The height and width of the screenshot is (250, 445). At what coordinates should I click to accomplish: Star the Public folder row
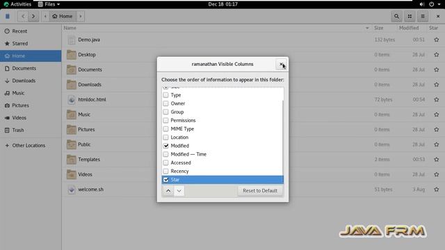pyautogui.click(x=437, y=144)
